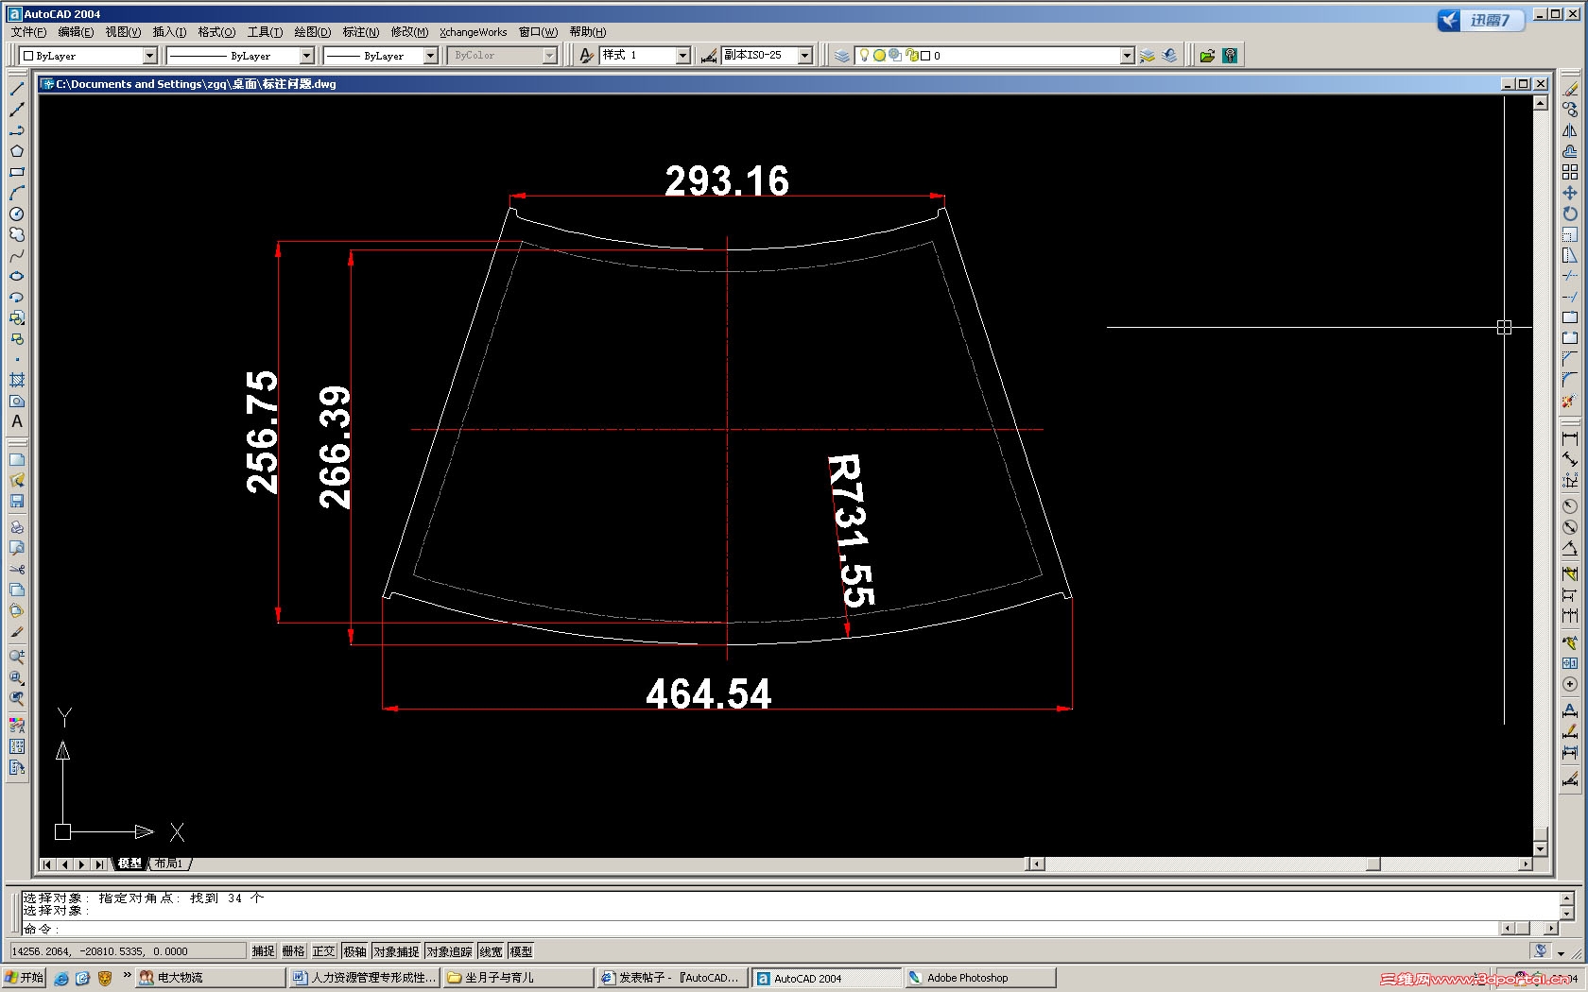Click the drawing area vertical scrollbar down arrow
The image size is (1588, 992).
(1540, 849)
